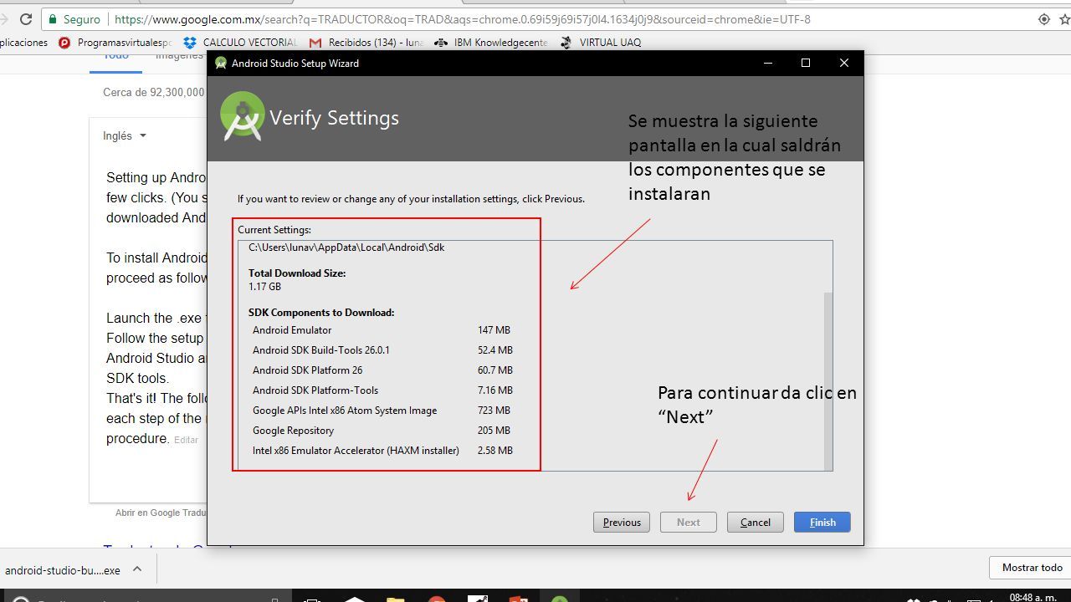This screenshot has width=1071, height=602.
Task: Maximize the Android Studio Setup Wizard window
Action: pos(806,63)
